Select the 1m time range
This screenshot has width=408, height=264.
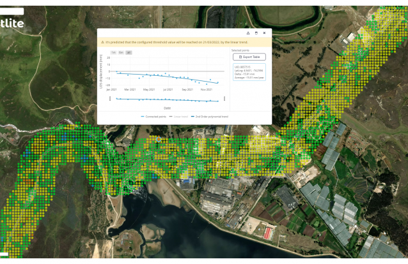(113, 52)
